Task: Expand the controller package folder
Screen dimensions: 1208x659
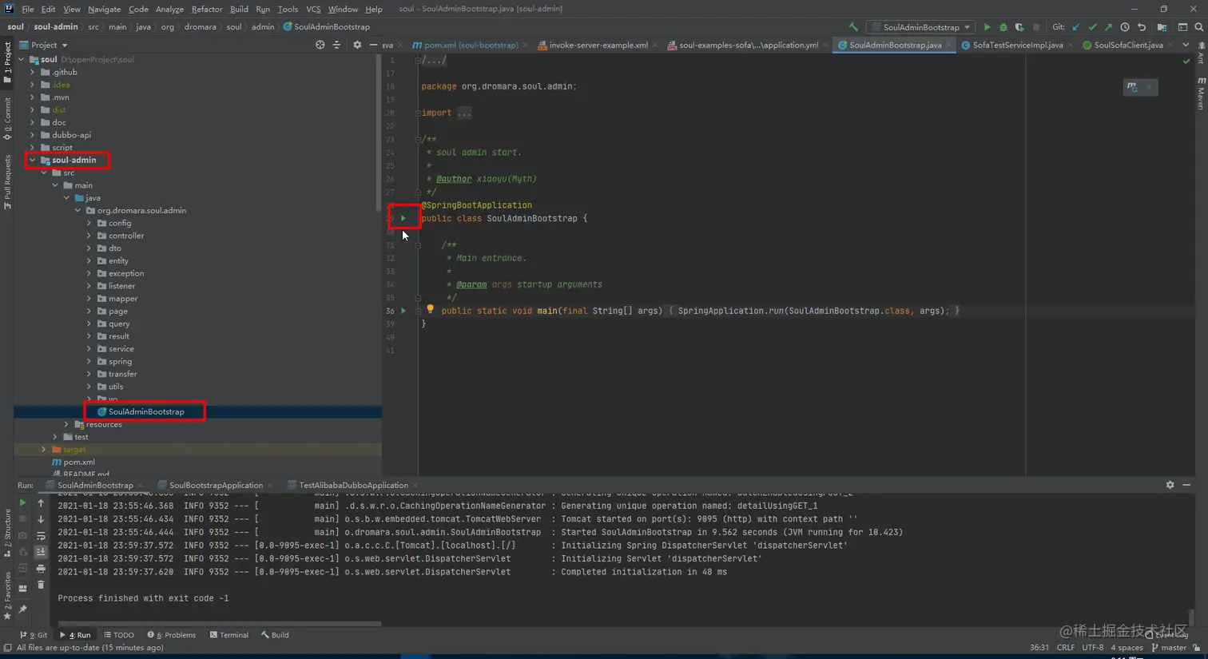Action: (x=89, y=236)
